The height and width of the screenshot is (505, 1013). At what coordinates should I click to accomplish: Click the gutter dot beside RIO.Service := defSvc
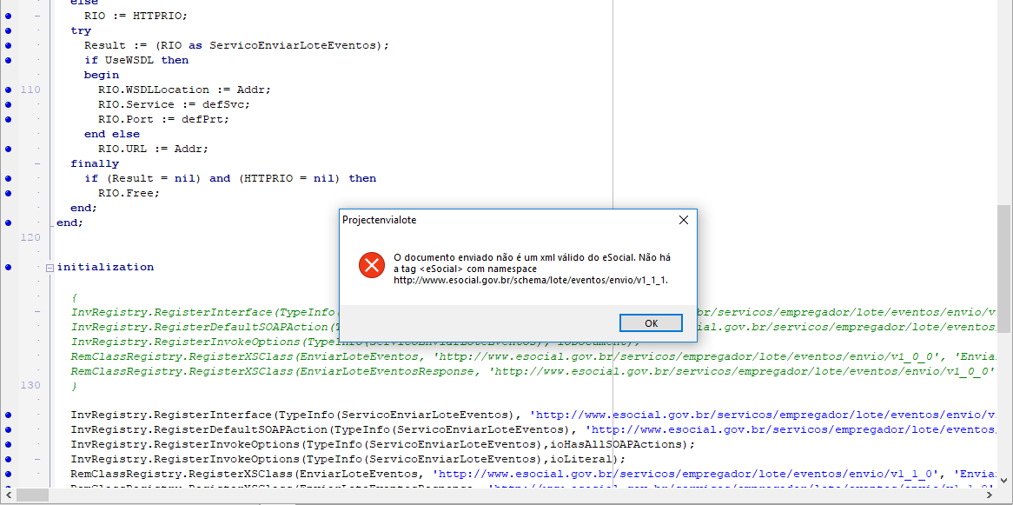pos(8,105)
